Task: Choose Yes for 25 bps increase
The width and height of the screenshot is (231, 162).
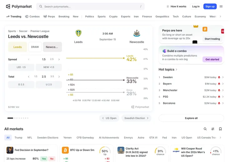Action: click(x=44, y=159)
